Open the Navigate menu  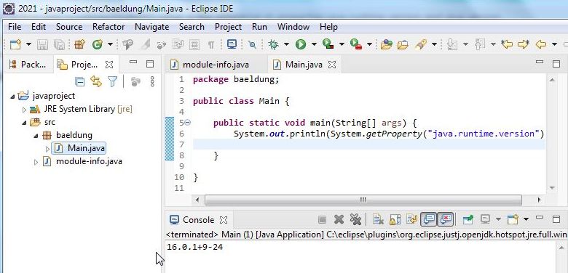coord(151,27)
